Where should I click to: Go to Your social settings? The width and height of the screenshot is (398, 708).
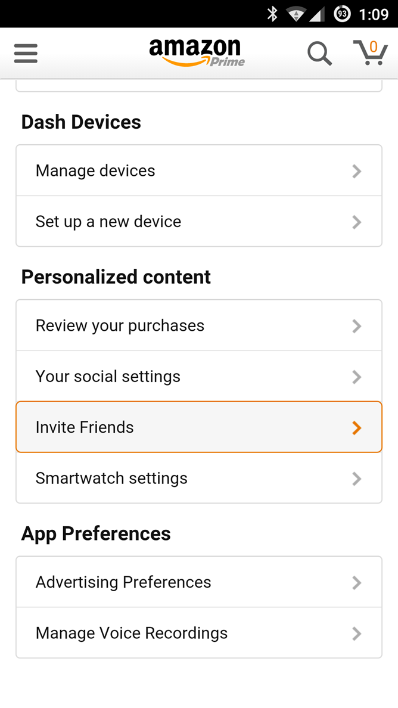click(x=198, y=377)
